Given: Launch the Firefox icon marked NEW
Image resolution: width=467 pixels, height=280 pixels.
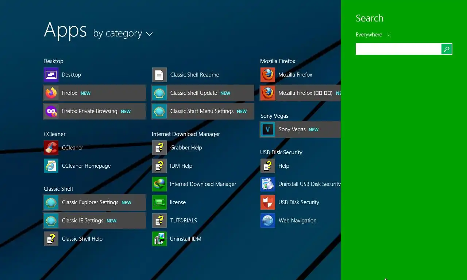Looking at the screenshot, I should (51, 93).
